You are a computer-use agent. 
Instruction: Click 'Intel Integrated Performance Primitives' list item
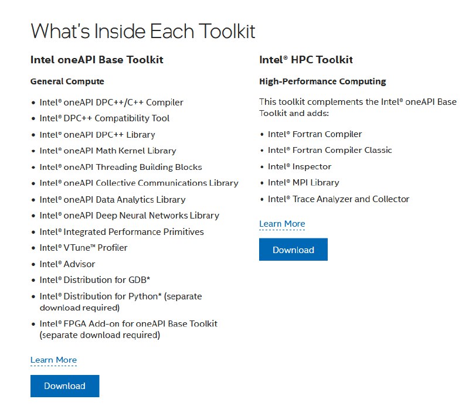coord(121,232)
